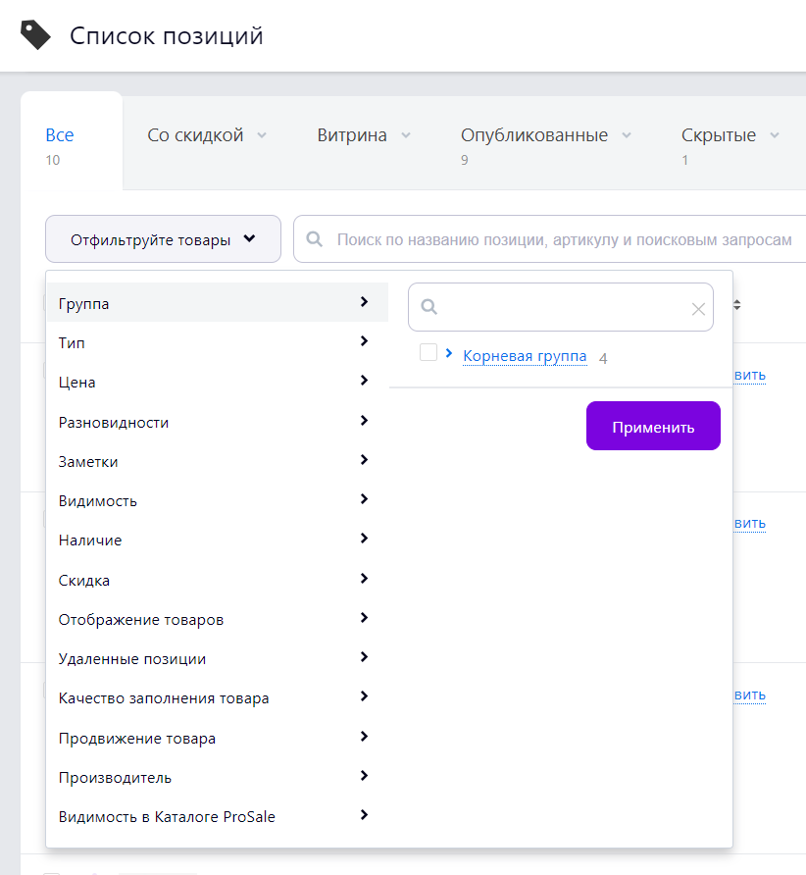Open Видимость в Каталоге ProSale filter
This screenshot has height=875, width=806.
point(218,816)
